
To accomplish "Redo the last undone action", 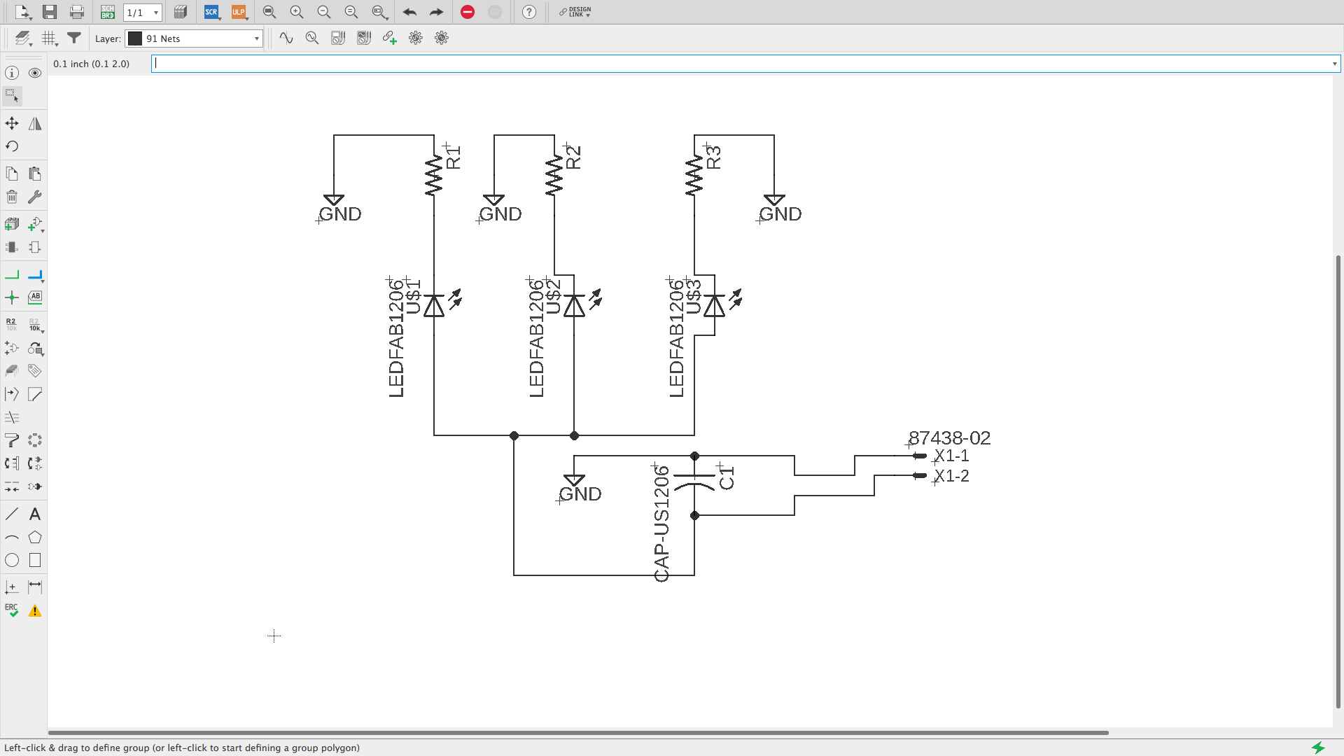I will pos(436,12).
